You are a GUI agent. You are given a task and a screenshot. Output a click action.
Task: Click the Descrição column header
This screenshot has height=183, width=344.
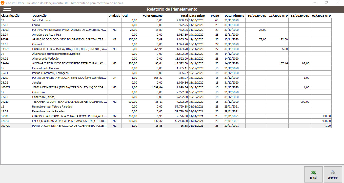(39, 16)
